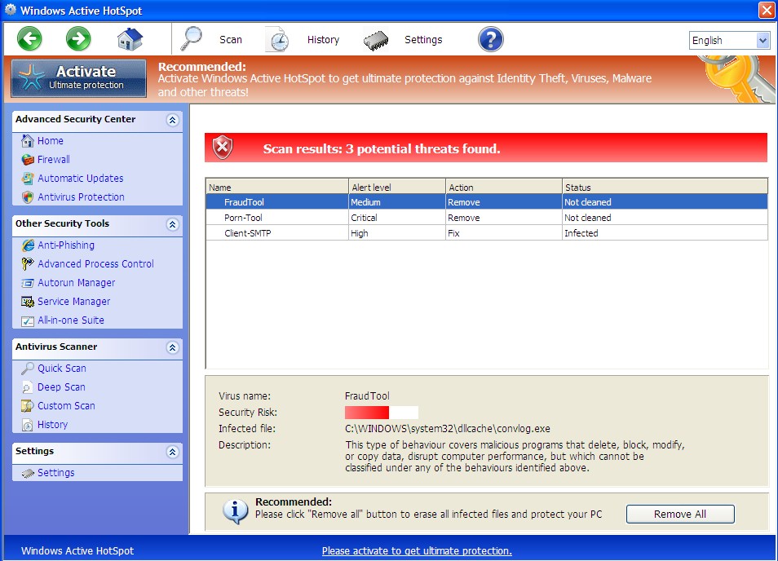Viewport: 778px width, 561px height.
Task: Click the Remove All button
Action: 680,514
